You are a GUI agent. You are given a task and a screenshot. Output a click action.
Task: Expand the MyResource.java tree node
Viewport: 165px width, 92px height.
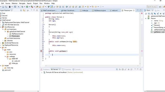tap(8, 34)
